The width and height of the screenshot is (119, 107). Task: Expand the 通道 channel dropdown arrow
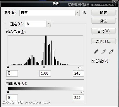click(x=49, y=24)
